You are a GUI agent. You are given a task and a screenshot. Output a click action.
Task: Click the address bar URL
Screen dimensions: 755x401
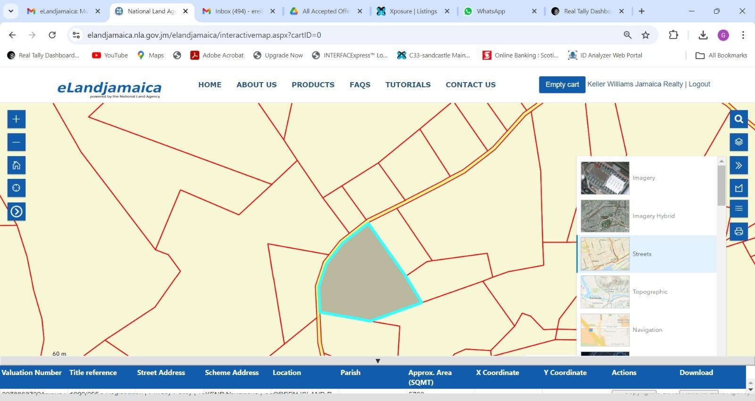[204, 35]
